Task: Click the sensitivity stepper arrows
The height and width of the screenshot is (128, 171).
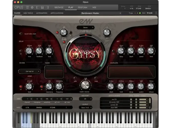Action: pyautogui.click(x=51, y=99)
